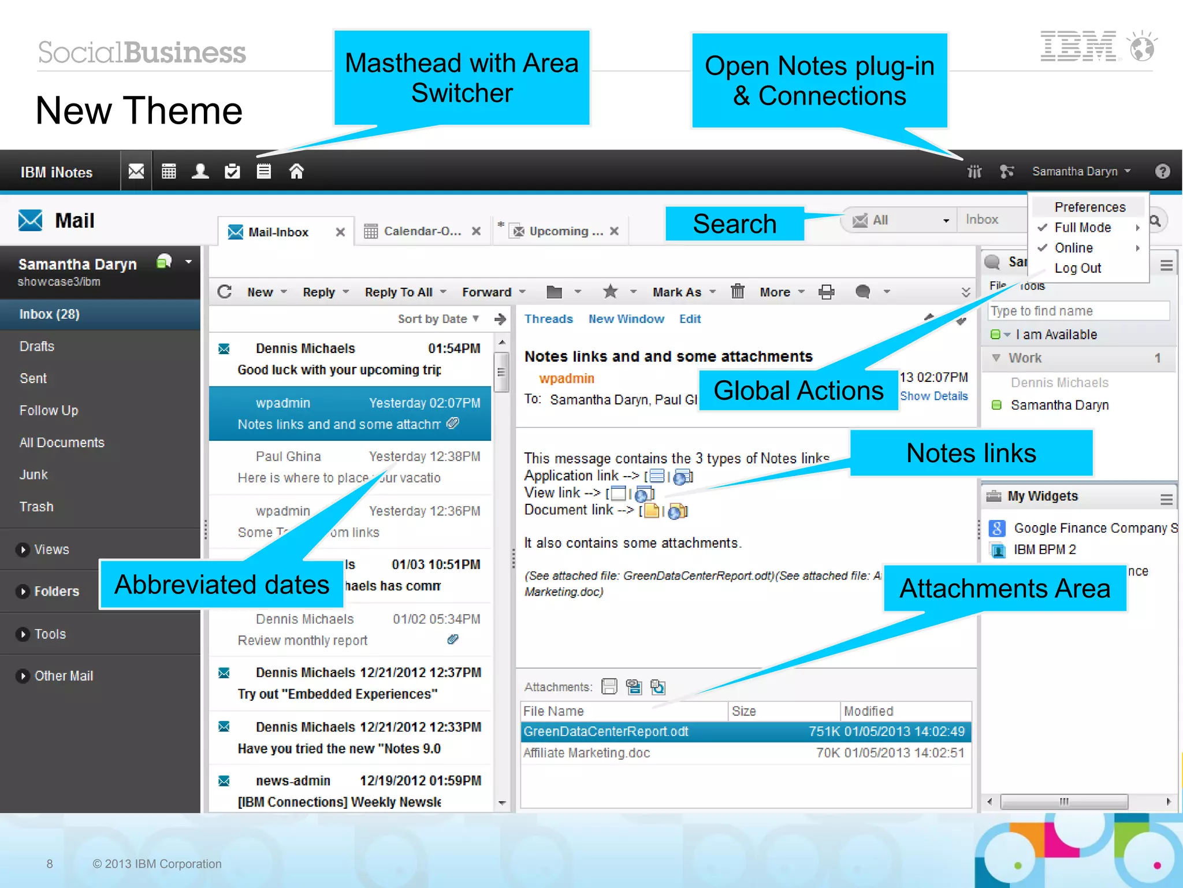1183x888 pixels.
Task: Click the Move to Folder icon
Action: coord(554,292)
